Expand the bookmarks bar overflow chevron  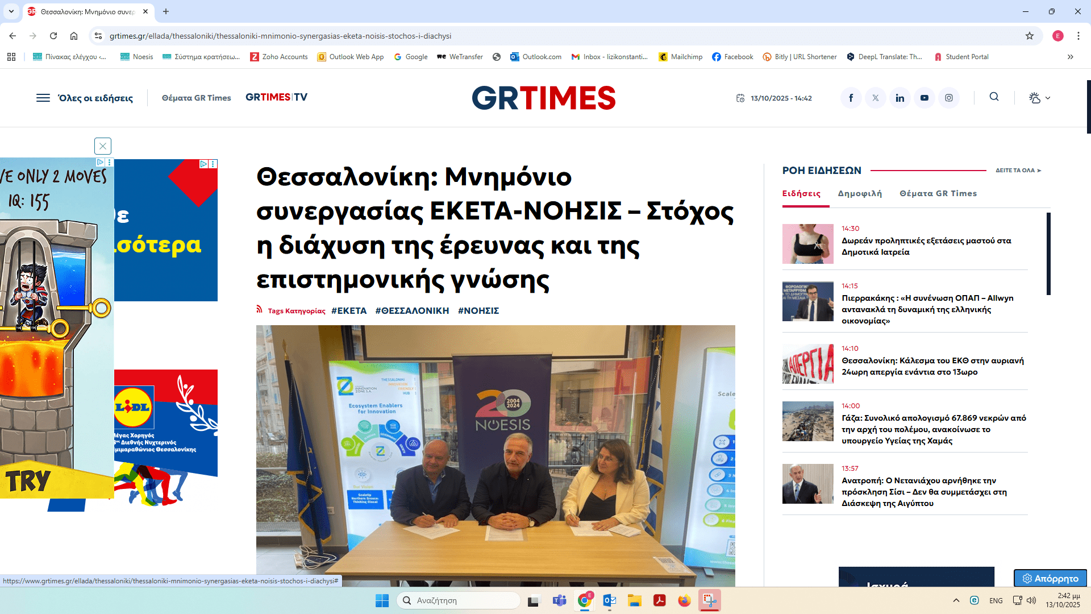(1070, 57)
